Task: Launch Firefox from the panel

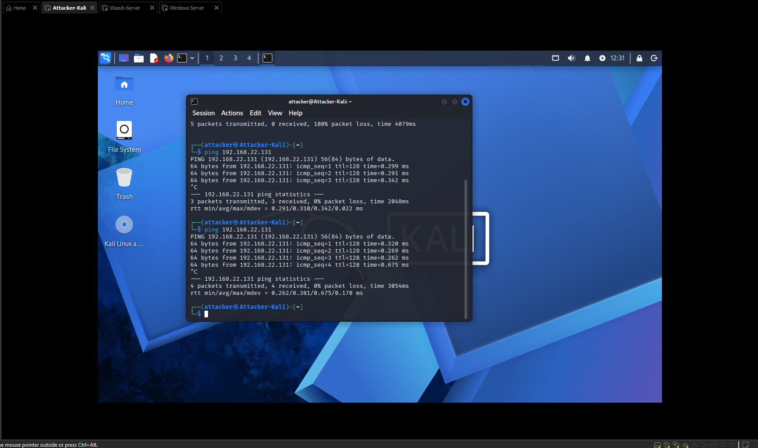Action: [168, 58]
